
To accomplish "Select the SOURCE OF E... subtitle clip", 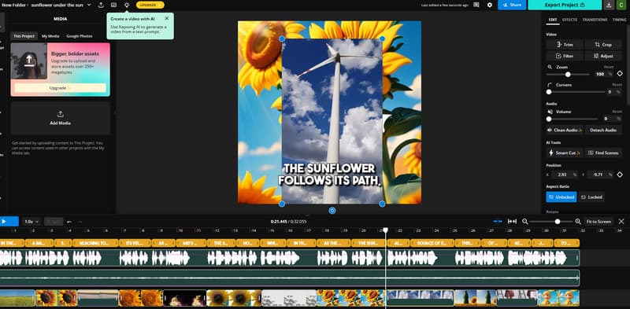I will (x=432, y=243).
